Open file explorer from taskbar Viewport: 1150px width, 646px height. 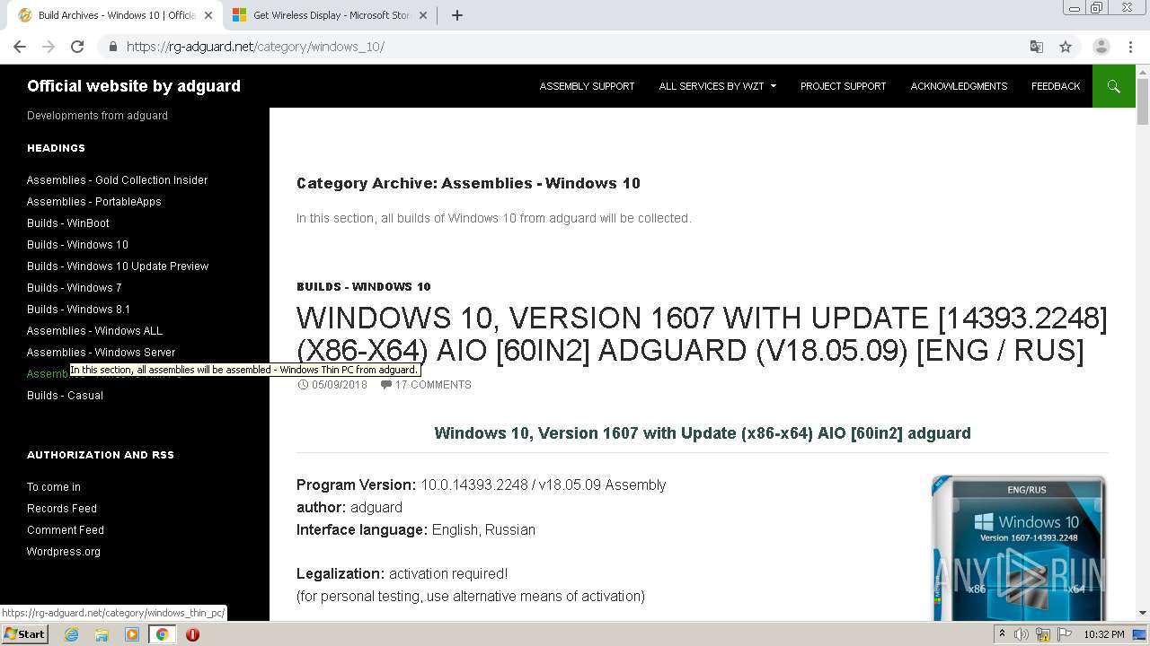102,634
